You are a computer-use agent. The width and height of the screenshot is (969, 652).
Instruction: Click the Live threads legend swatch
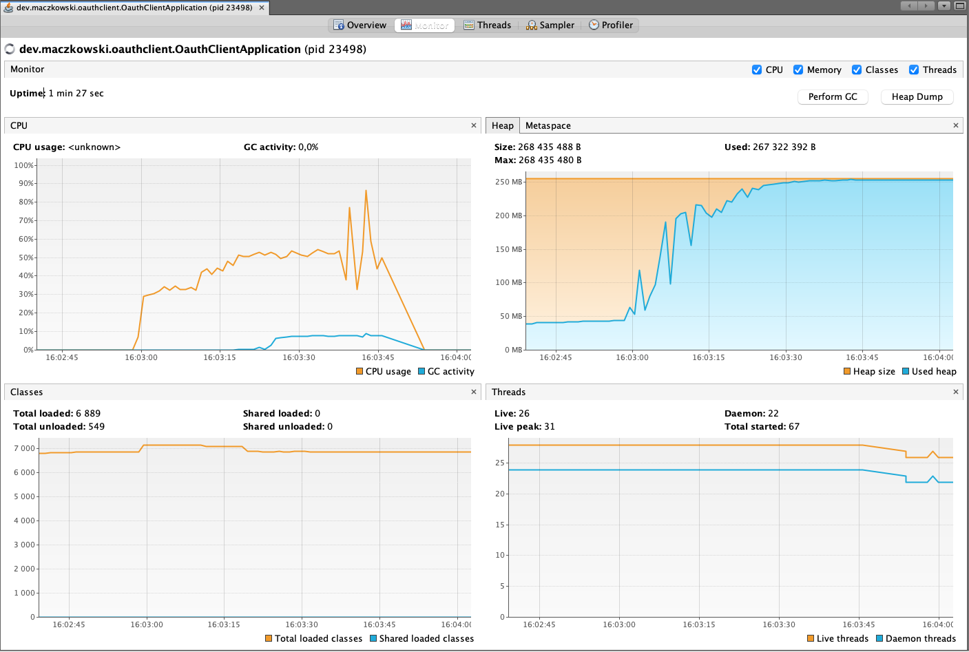pyautogui.click(x=811, y=638)
